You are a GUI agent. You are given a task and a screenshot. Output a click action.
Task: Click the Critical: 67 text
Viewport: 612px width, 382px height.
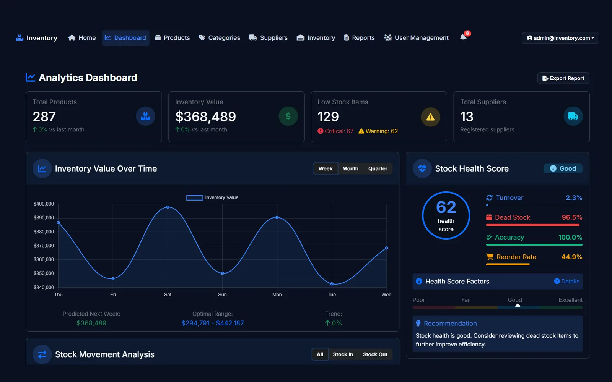pyautogui.click(x=339, y=131)
